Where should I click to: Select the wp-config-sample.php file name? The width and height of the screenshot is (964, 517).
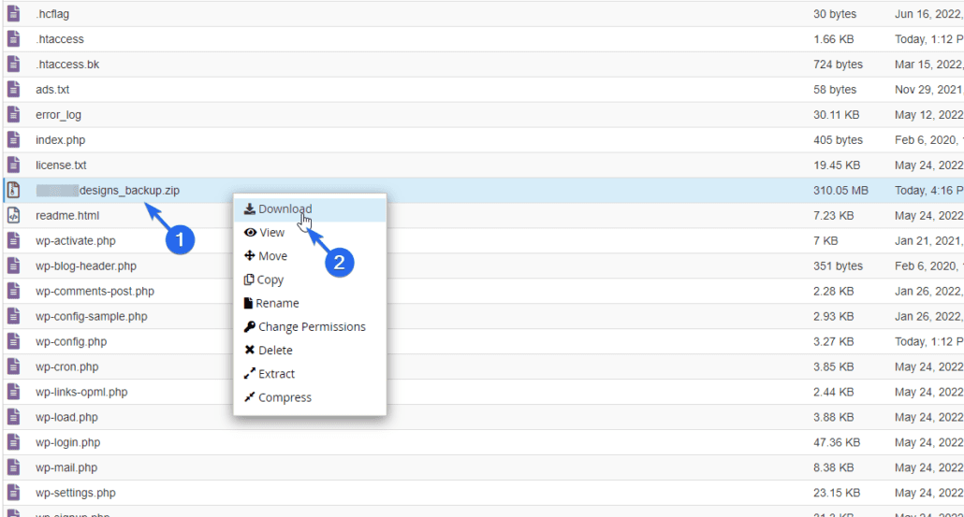pos(92,316)
